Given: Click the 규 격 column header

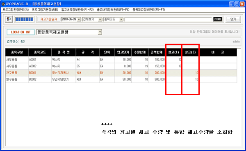Looking at the screenshot, I should pyautogui.click(x=88, y=52).
